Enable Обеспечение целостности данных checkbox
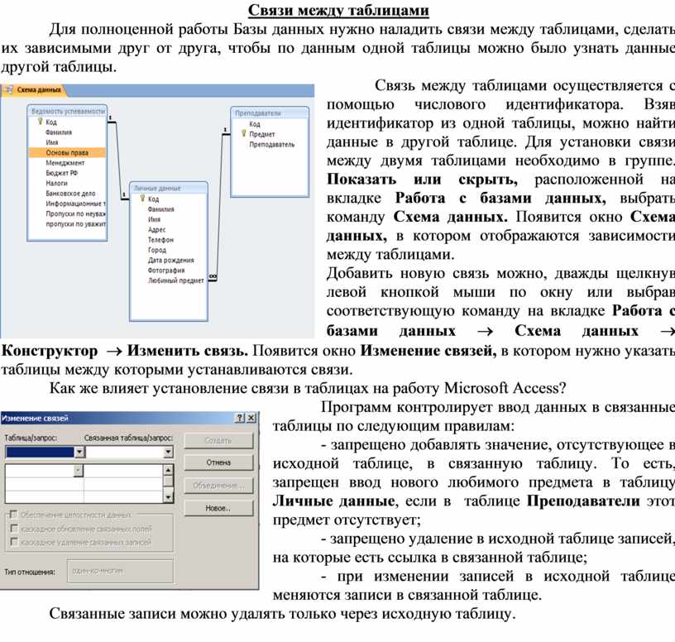Viewport: 675px width, 642px height. 14,514
